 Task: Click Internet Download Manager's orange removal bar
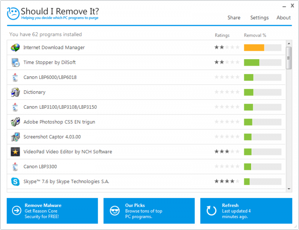click(x=254, y=48)
